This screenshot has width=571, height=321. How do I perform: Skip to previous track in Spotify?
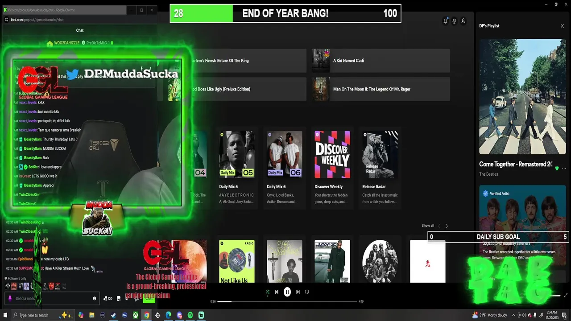coord(277,292)
